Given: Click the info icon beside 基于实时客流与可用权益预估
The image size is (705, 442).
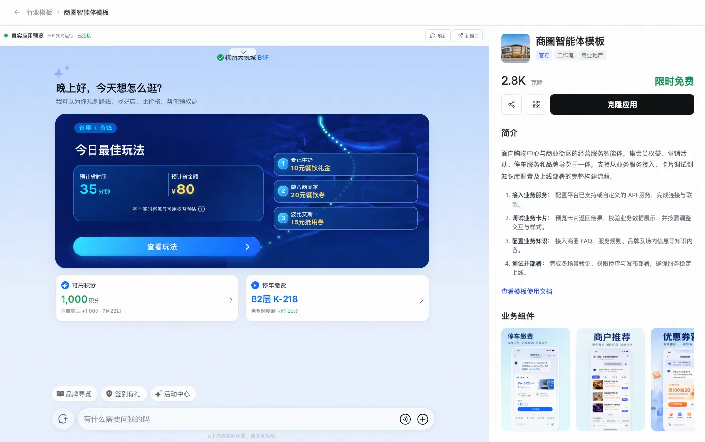Looking at the screenshot, I should point(202,209).
